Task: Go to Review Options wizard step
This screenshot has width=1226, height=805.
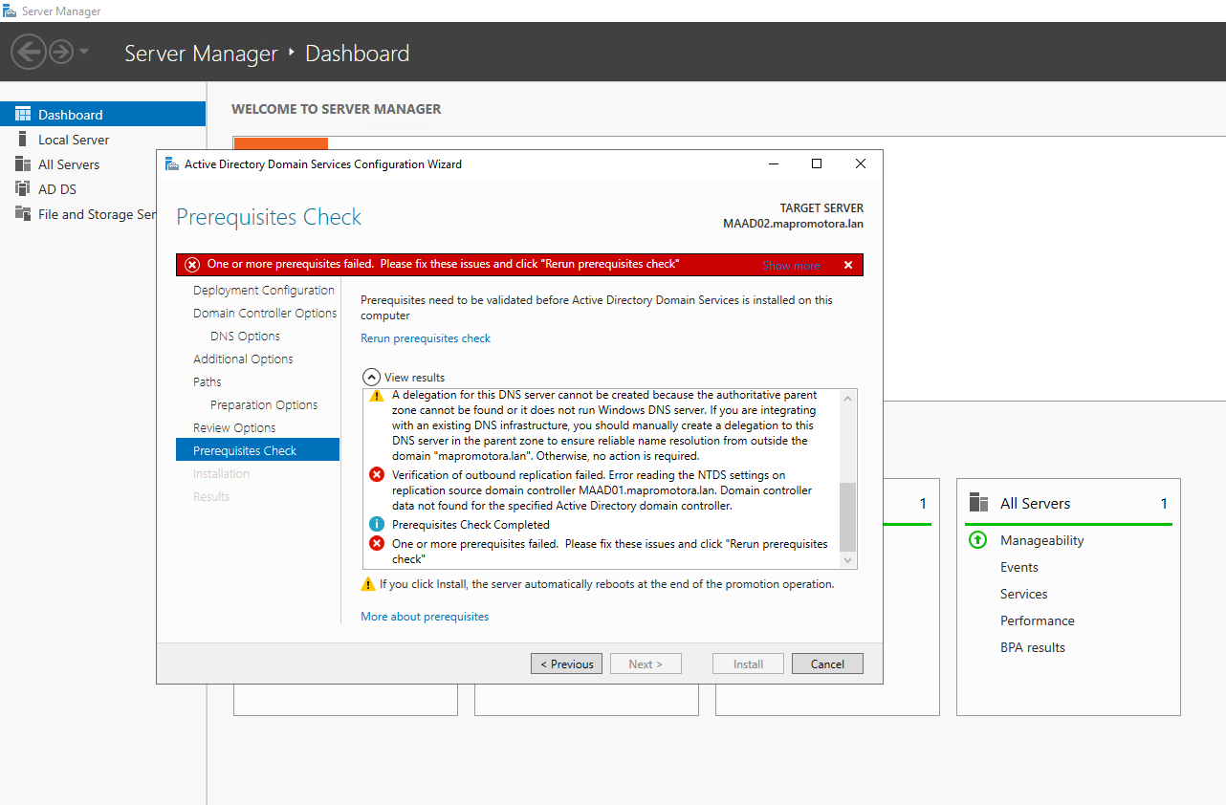Action: (x=234, y=428)
